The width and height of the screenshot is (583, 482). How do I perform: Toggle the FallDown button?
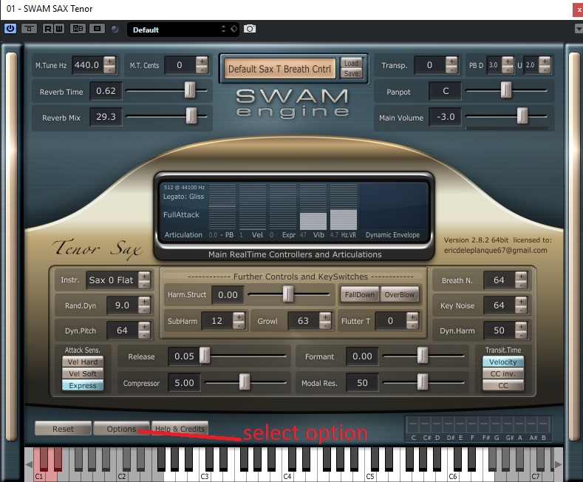point(360,294)
